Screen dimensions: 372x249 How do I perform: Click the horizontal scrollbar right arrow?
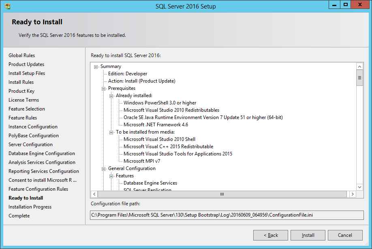point(352,194)
